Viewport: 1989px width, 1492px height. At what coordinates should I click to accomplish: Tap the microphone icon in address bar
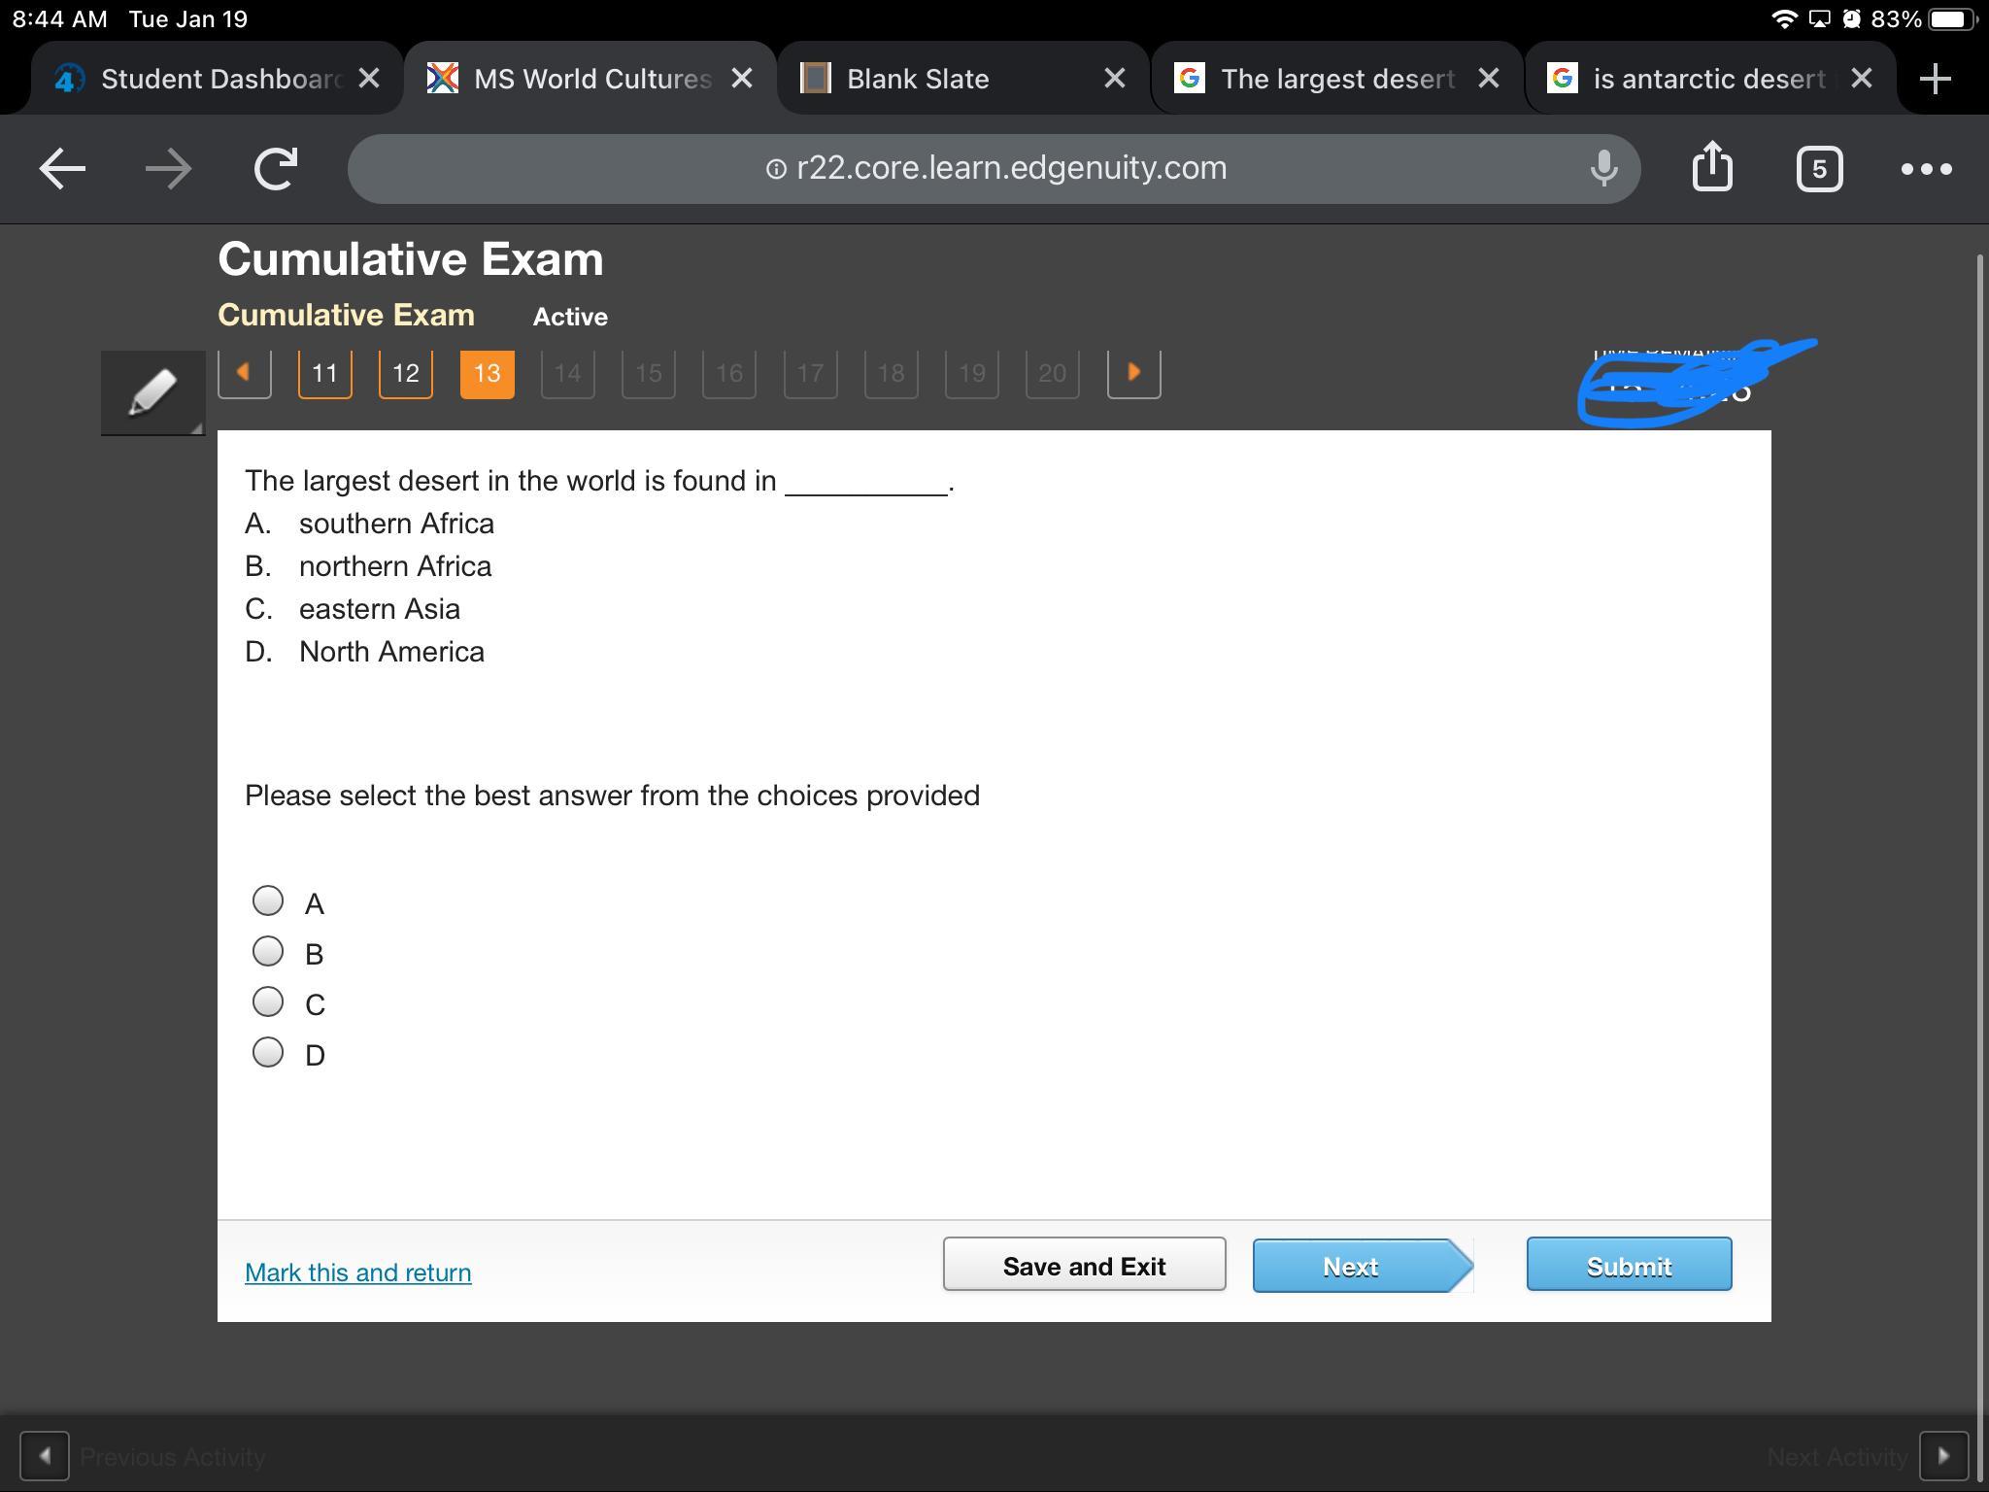1603,169
